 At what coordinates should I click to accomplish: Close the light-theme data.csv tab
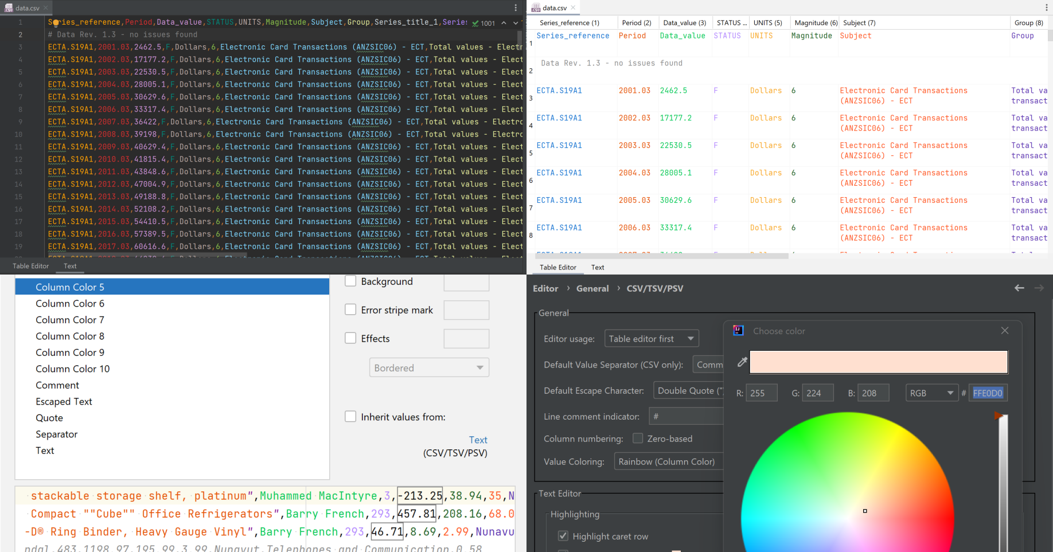click(573, 8)
